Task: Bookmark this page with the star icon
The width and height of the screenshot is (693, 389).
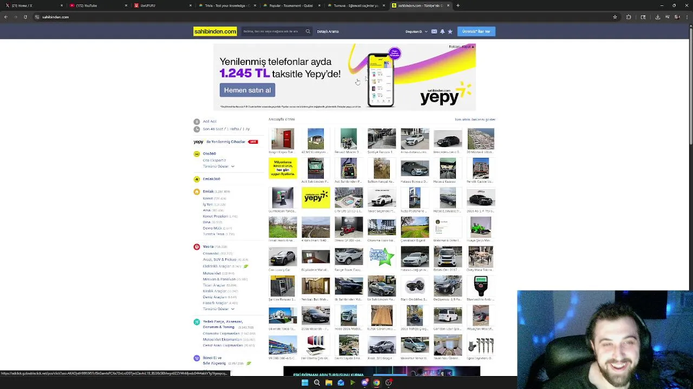Action: tap(615, 17)
